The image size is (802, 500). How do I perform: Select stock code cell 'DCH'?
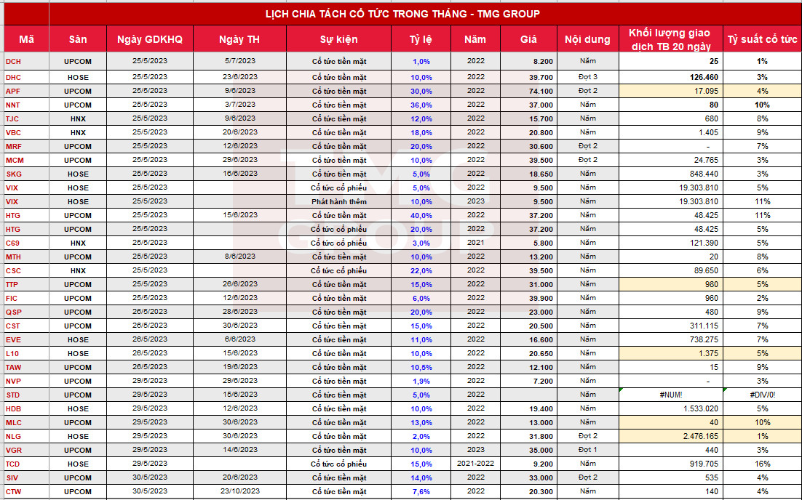[27, 61]
